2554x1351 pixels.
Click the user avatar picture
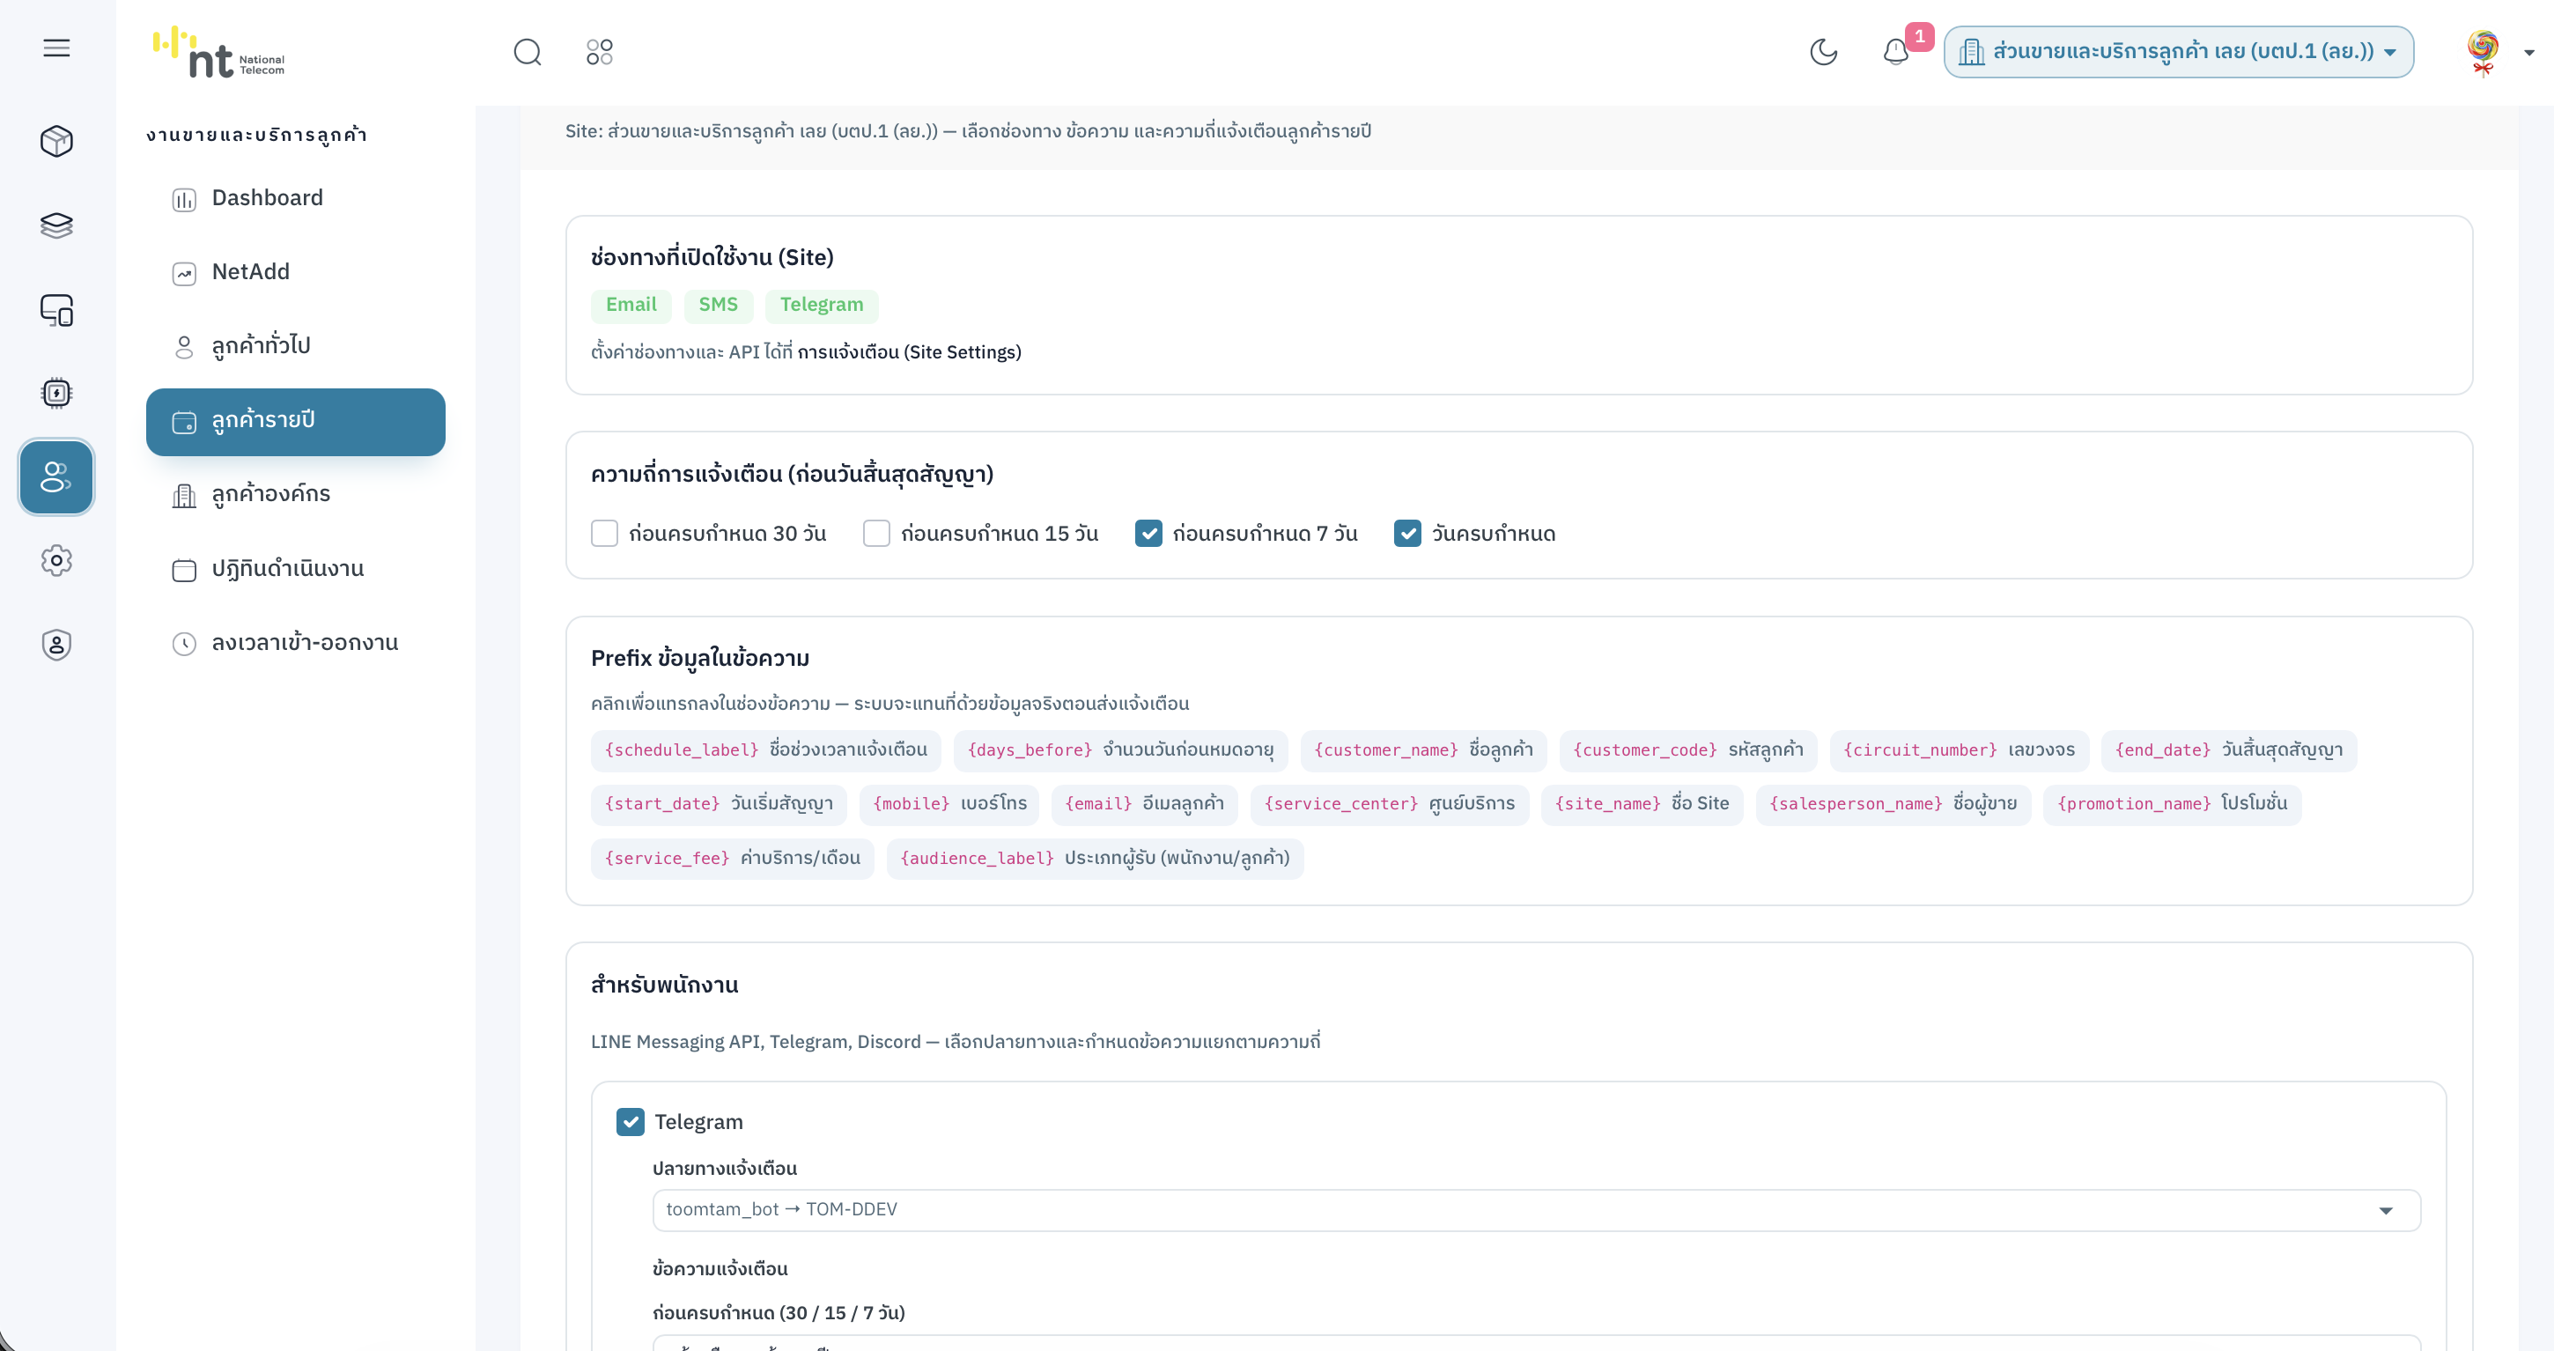(x=2483, y=52)
